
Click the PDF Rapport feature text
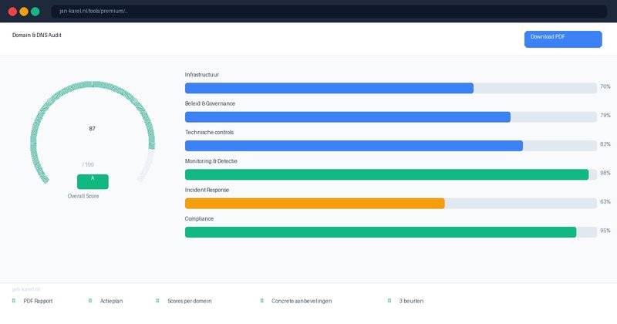(38, 301)
